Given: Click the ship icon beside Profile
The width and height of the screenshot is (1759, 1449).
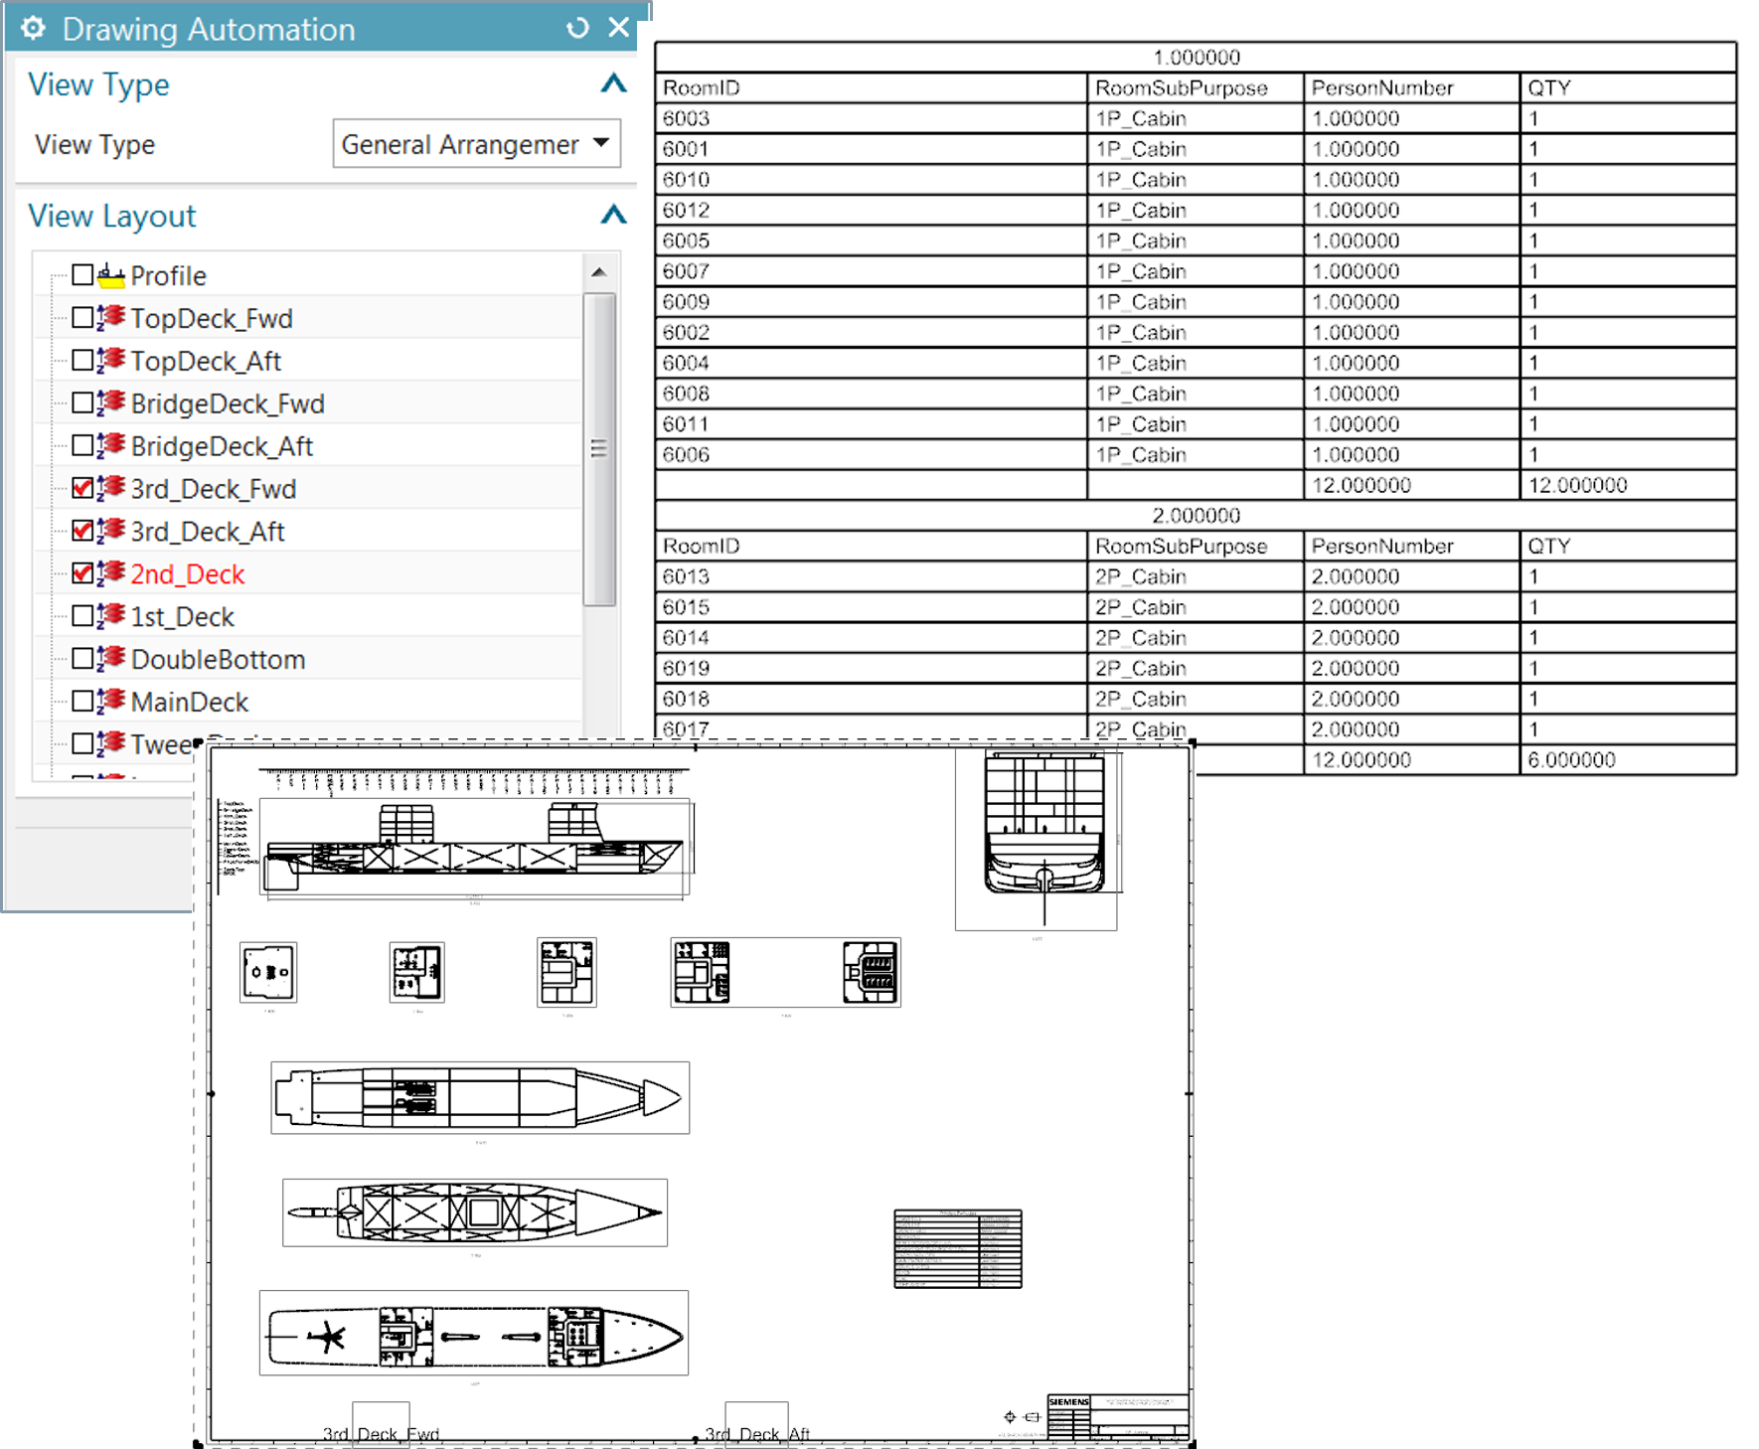Looking at the screenshot, I should coord(112,274).
